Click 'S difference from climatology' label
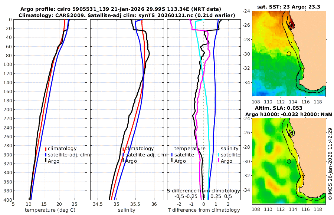Screen dimensions: 334x215 [x=203, y=191]
